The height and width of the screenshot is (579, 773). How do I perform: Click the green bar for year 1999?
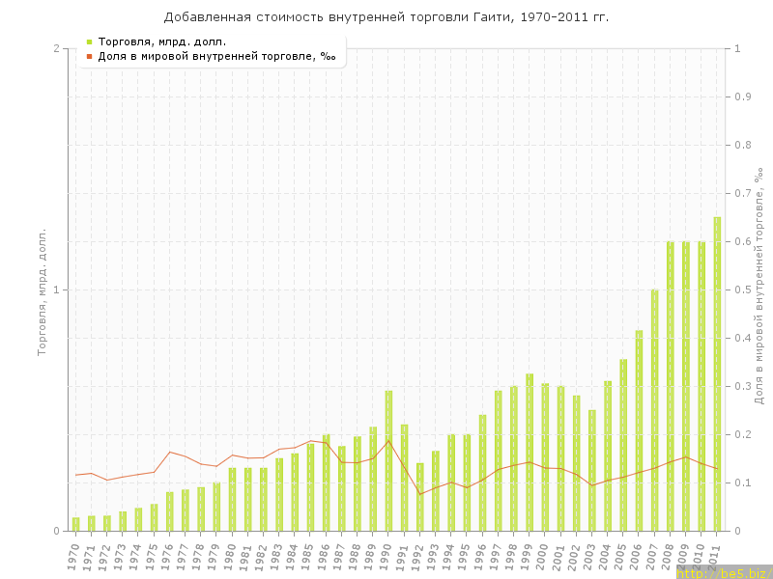tap(530, 452)
